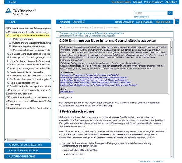The width and height of the screenshot is (182, 163).
Task: Click Passwort ändern
Action: pyautogui.click(x=153, y=2)
